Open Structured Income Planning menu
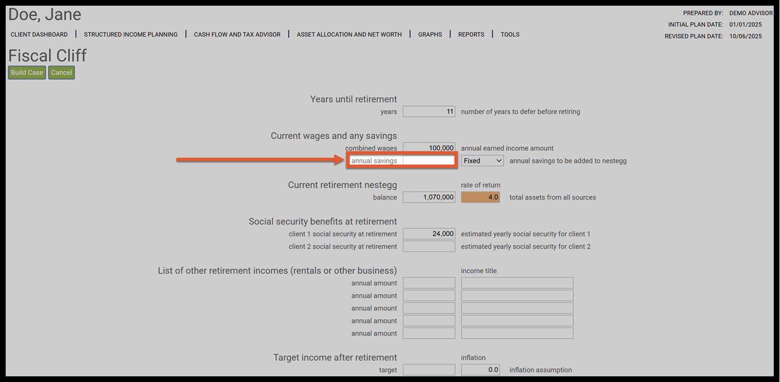 tap(131, 35)
